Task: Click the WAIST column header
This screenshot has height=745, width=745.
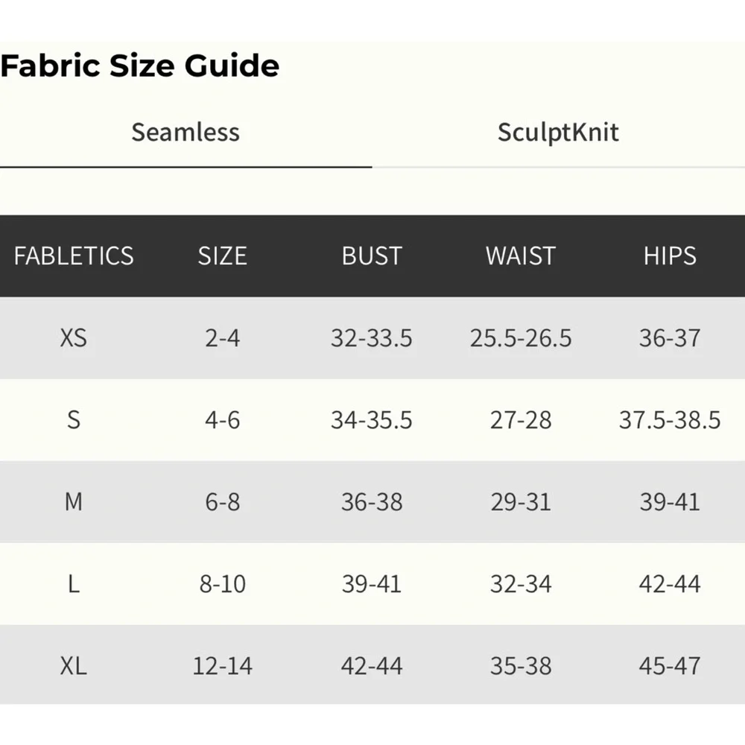Action: [x=520, y=256]
